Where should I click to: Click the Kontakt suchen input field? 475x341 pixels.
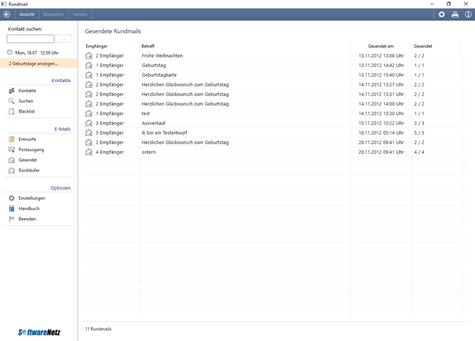[x=30, y=39]
